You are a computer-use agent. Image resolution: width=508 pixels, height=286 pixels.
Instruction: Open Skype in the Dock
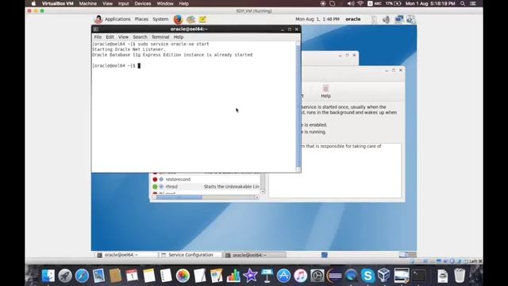coord(368,276)
